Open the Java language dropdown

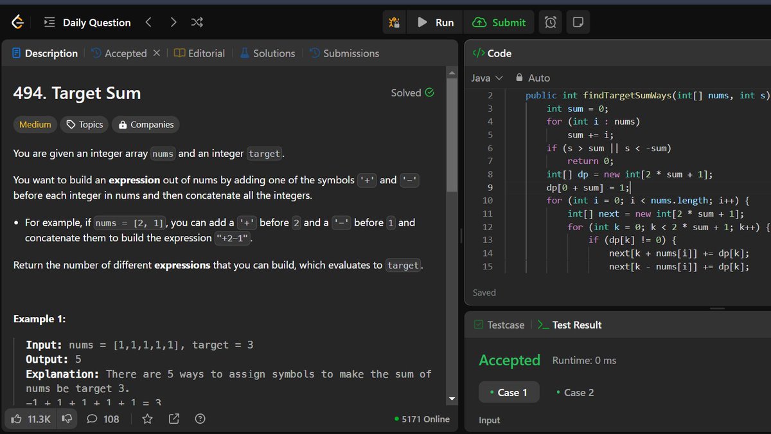[486, 78]
